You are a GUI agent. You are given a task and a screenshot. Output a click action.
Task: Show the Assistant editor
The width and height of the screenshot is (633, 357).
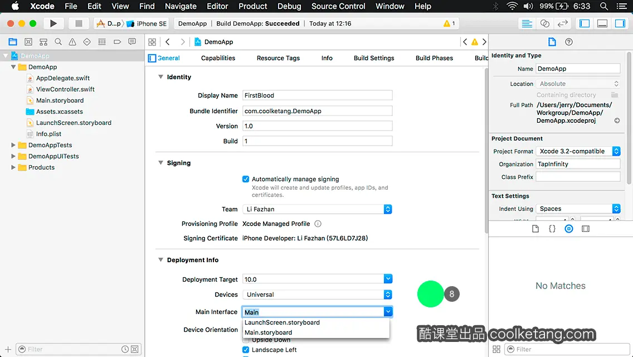[544, 23]
